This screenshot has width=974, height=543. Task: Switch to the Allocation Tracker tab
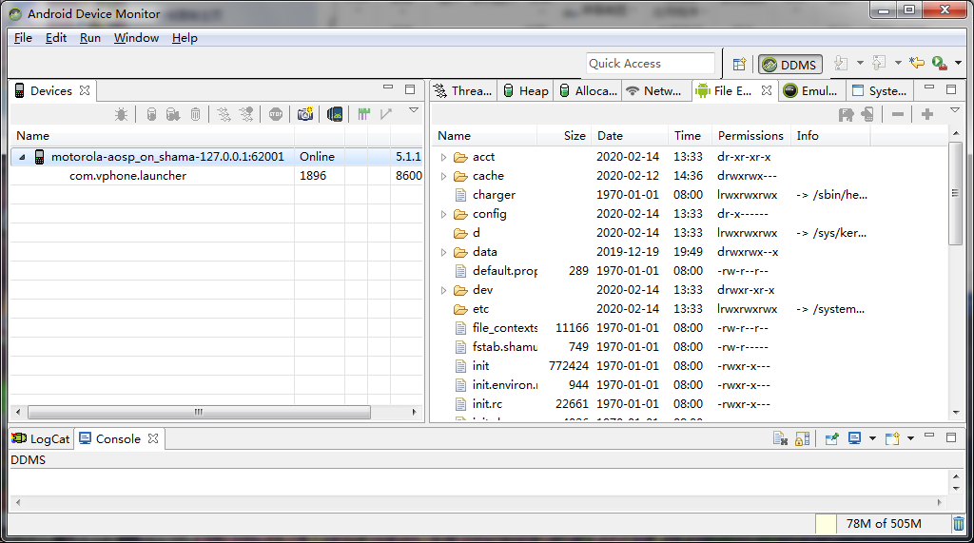(588, 90)
